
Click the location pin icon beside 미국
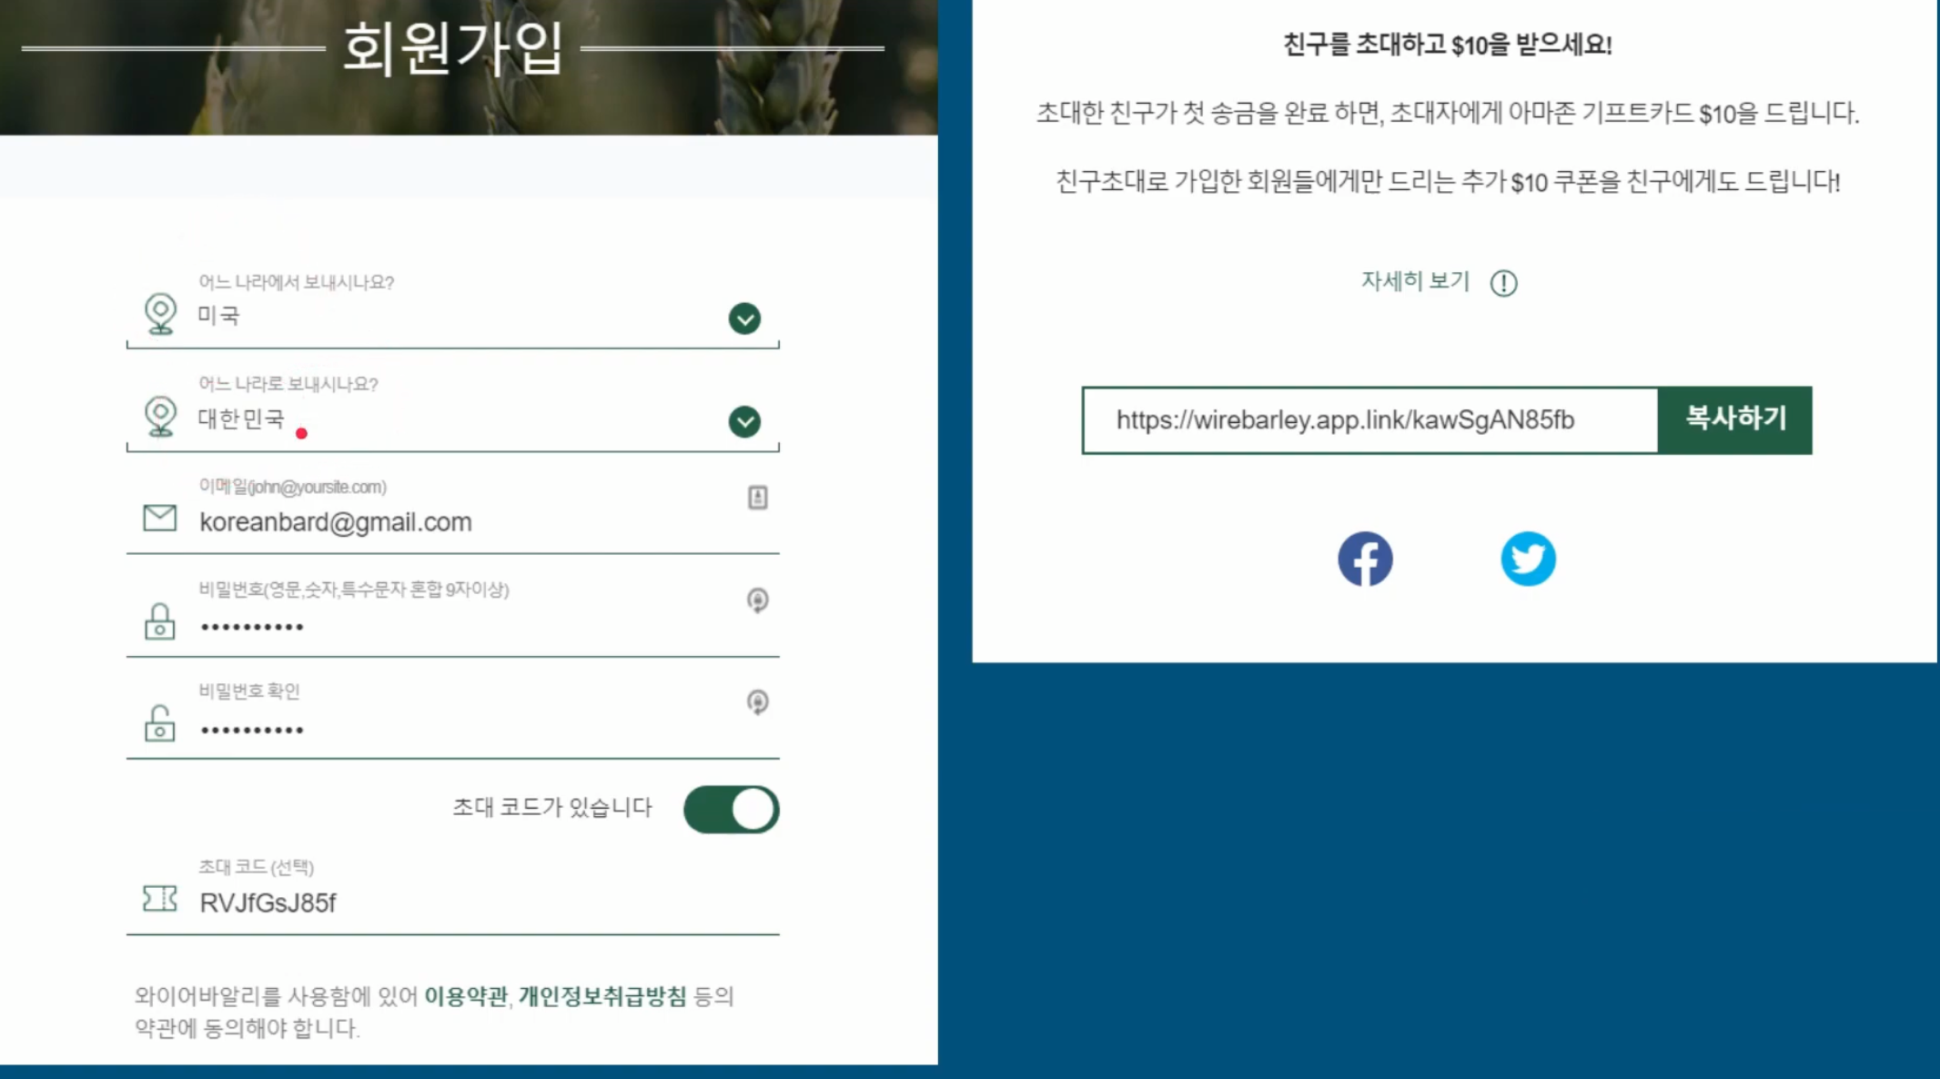(159, 316)
